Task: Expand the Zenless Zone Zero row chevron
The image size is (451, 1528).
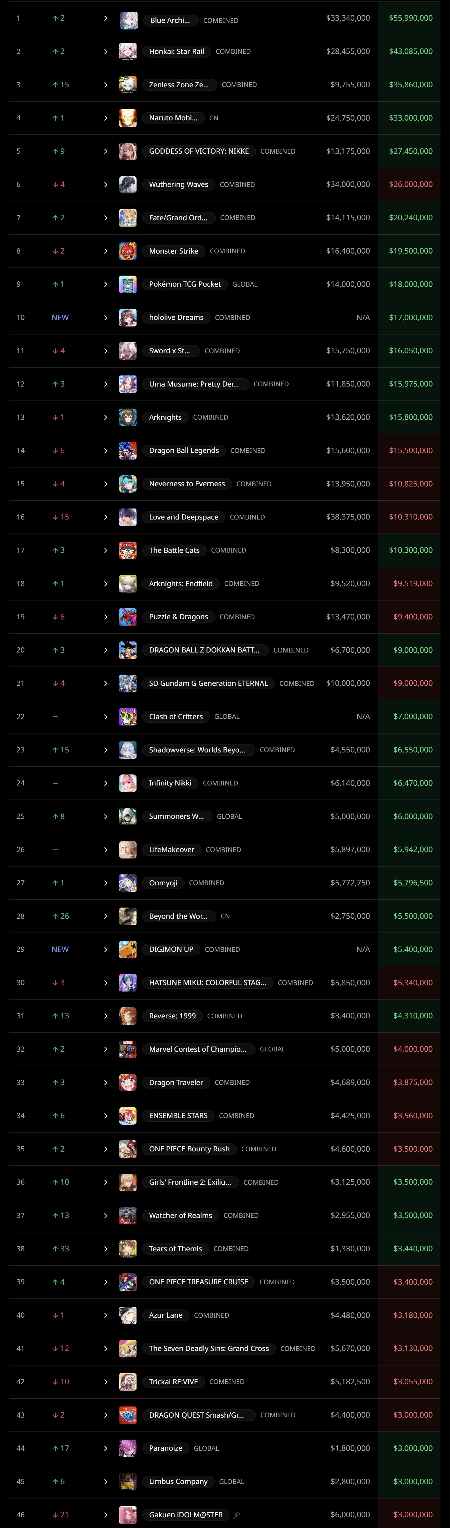Action: (x=105, y=85)
